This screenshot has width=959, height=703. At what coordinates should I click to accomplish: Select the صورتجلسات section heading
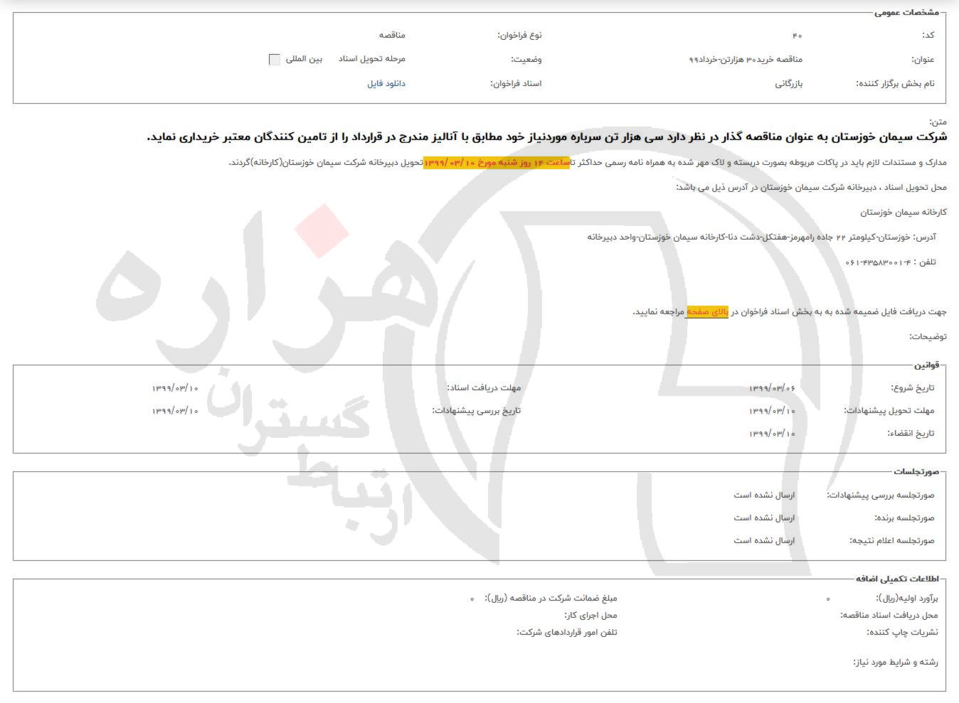coord(916,472)
